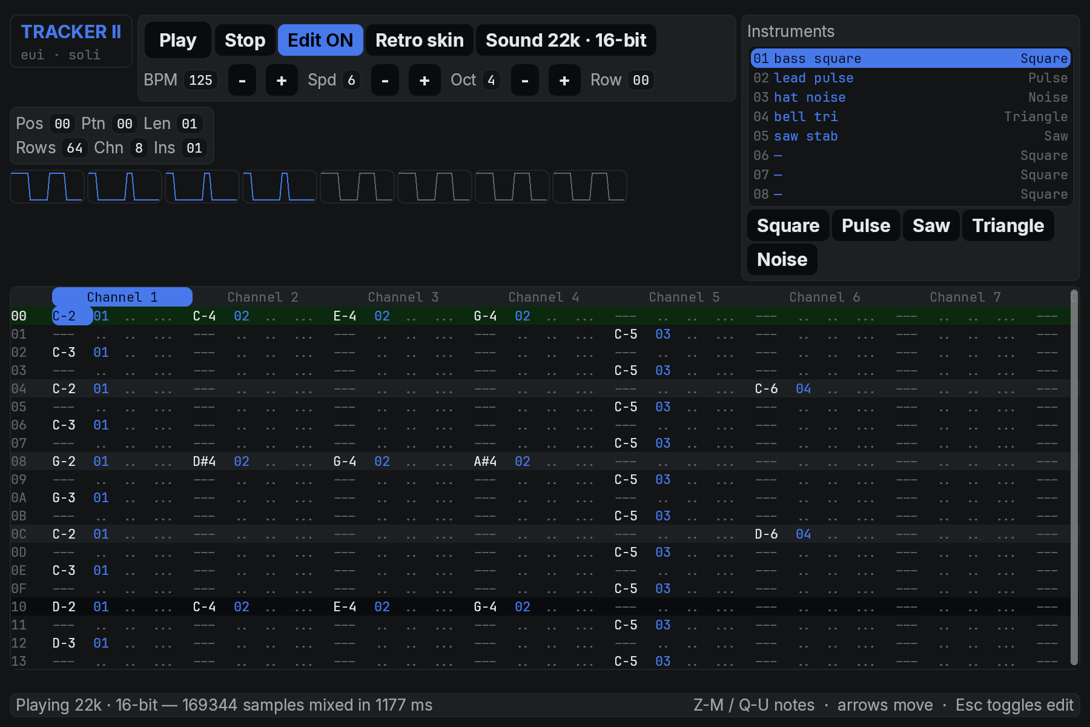The height and width of the screenshot is (727, 1090).
Task: Click the Rows value 64
Action: point(74,148)
